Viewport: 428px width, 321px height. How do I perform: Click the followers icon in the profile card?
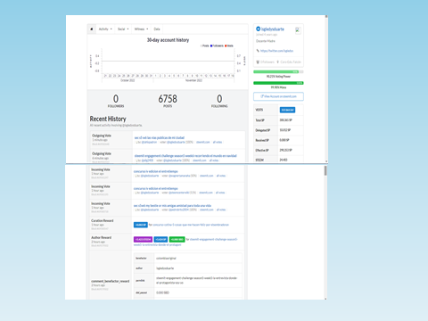(x=258, y=62)
